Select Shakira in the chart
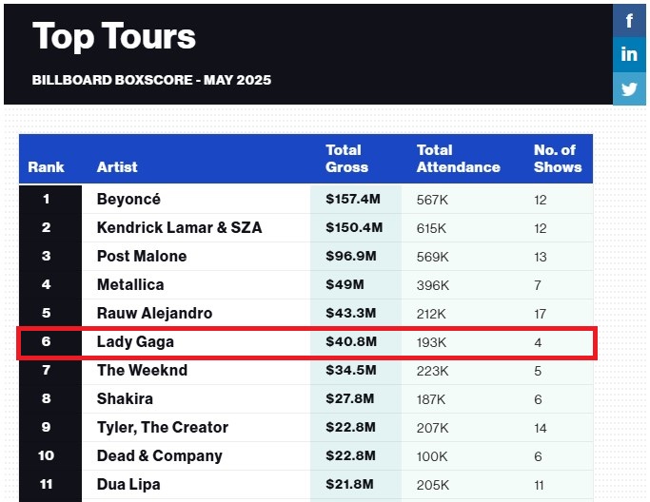Viewport: 650px width, 502px height. point(125,399)
